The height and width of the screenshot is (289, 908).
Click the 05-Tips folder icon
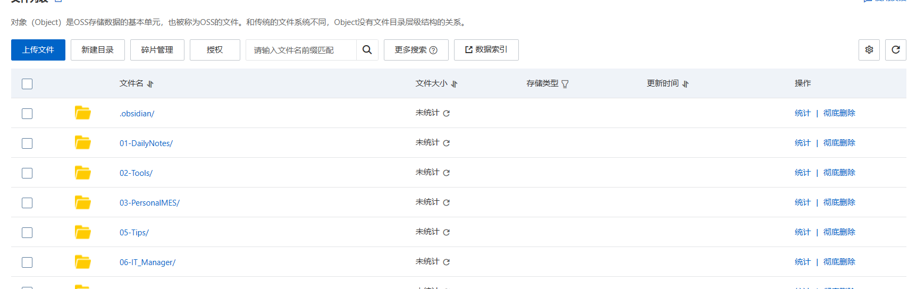82,232
